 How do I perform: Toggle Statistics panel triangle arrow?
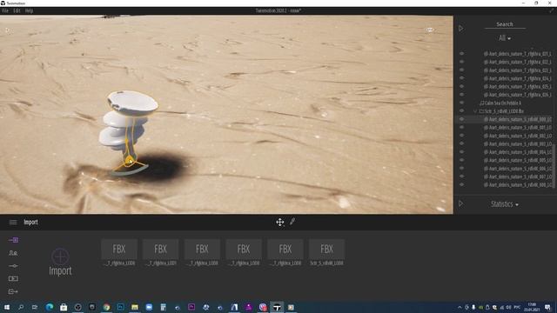tap(460, 203)
